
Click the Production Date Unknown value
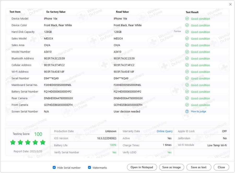coord(111,131)
